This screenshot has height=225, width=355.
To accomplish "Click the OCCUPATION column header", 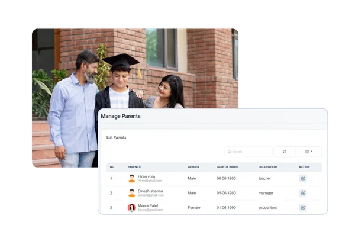I will click(267, 167).
